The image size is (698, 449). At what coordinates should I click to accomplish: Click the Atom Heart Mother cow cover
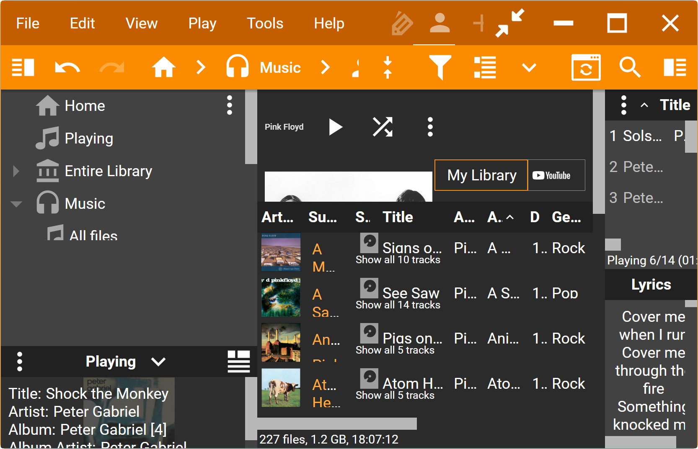point(281,387)
